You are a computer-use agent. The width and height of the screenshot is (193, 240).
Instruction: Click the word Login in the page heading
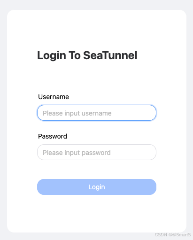click(x=52, y=56)
